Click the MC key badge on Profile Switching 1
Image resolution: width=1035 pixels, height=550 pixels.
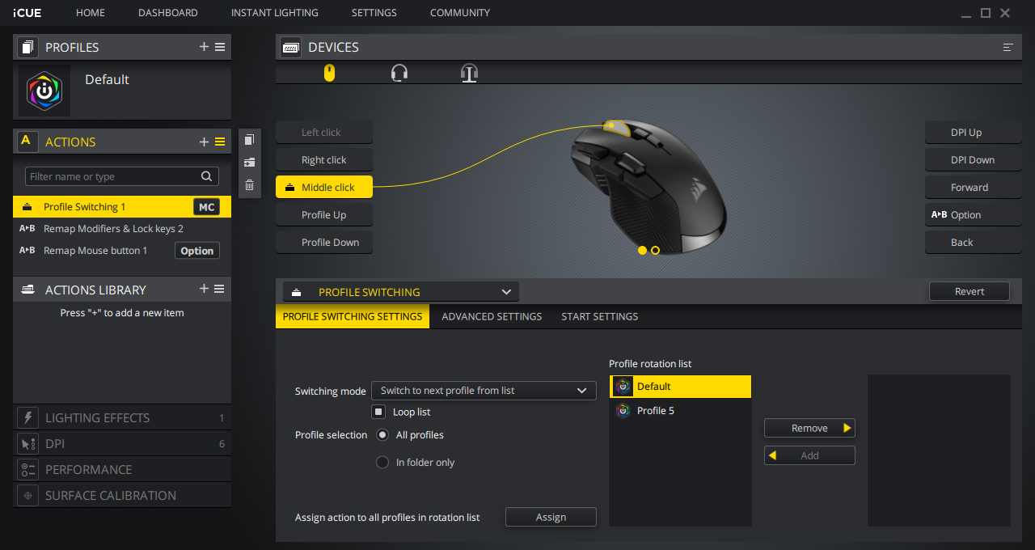[207, 207]
